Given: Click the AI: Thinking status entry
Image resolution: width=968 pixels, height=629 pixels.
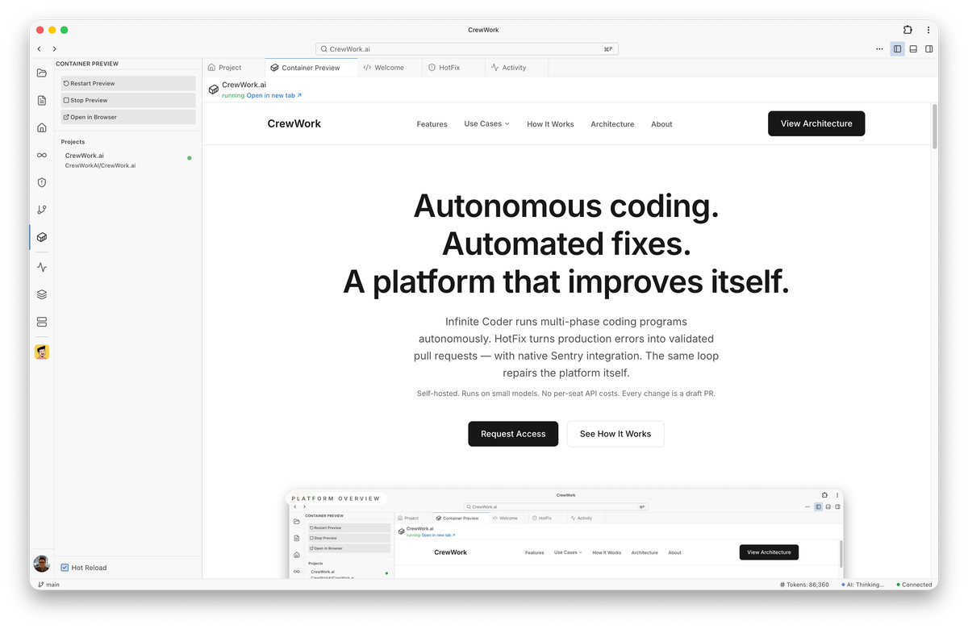Looking at the screenshot, I should (862, 585).
